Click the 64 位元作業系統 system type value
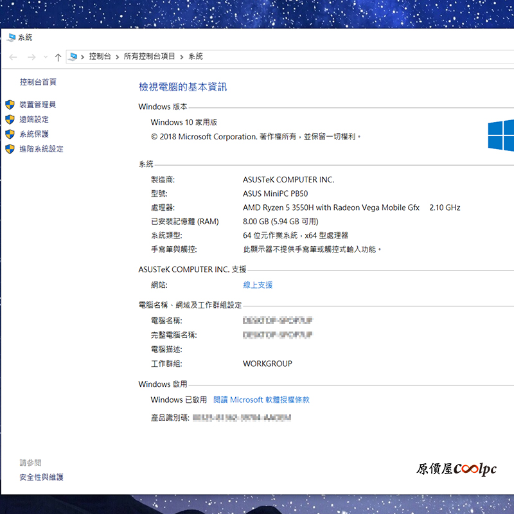Image resolution: width=514 pixels, height=514 pixels. pos(296,235)
